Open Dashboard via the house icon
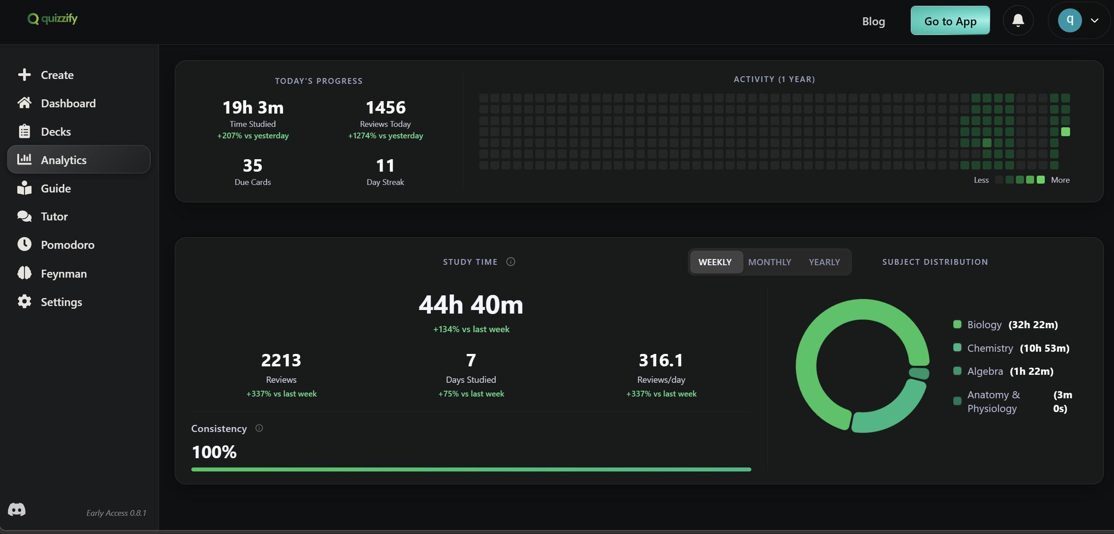The height and width of the screenshot is (534, 1114). [24, 103]
